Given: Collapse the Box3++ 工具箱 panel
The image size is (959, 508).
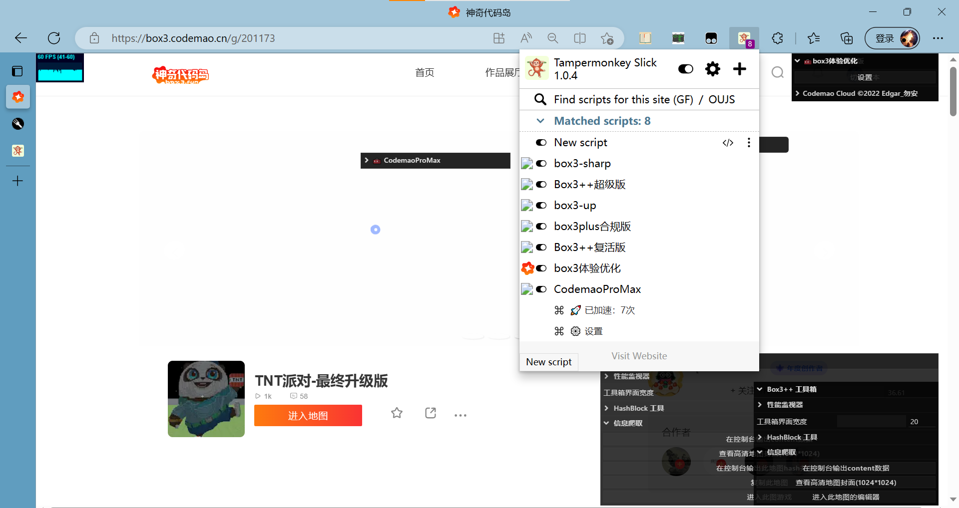Looking at the screenshot, I should pyautogui.click(x=845, y=389).
